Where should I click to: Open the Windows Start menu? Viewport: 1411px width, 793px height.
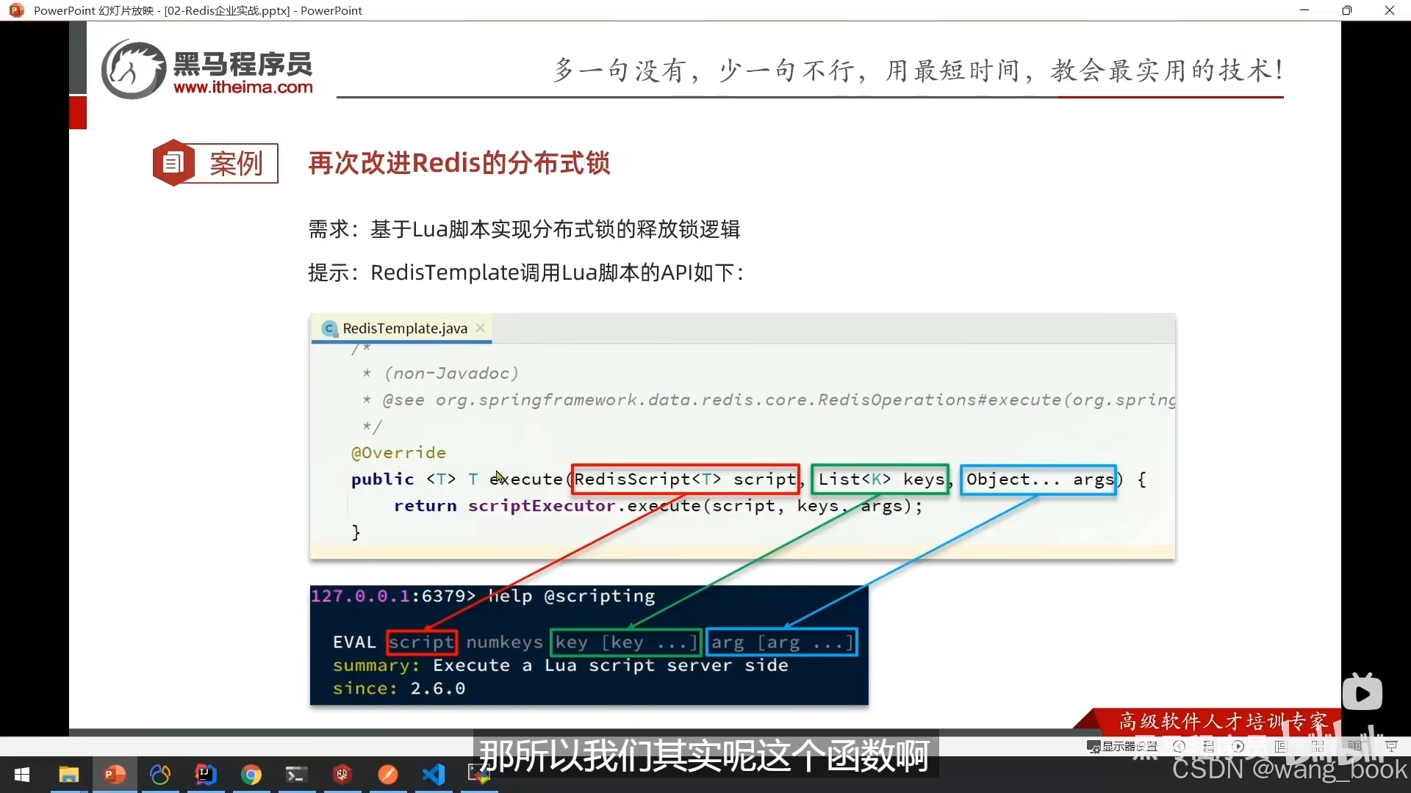(x=22, y=775)
